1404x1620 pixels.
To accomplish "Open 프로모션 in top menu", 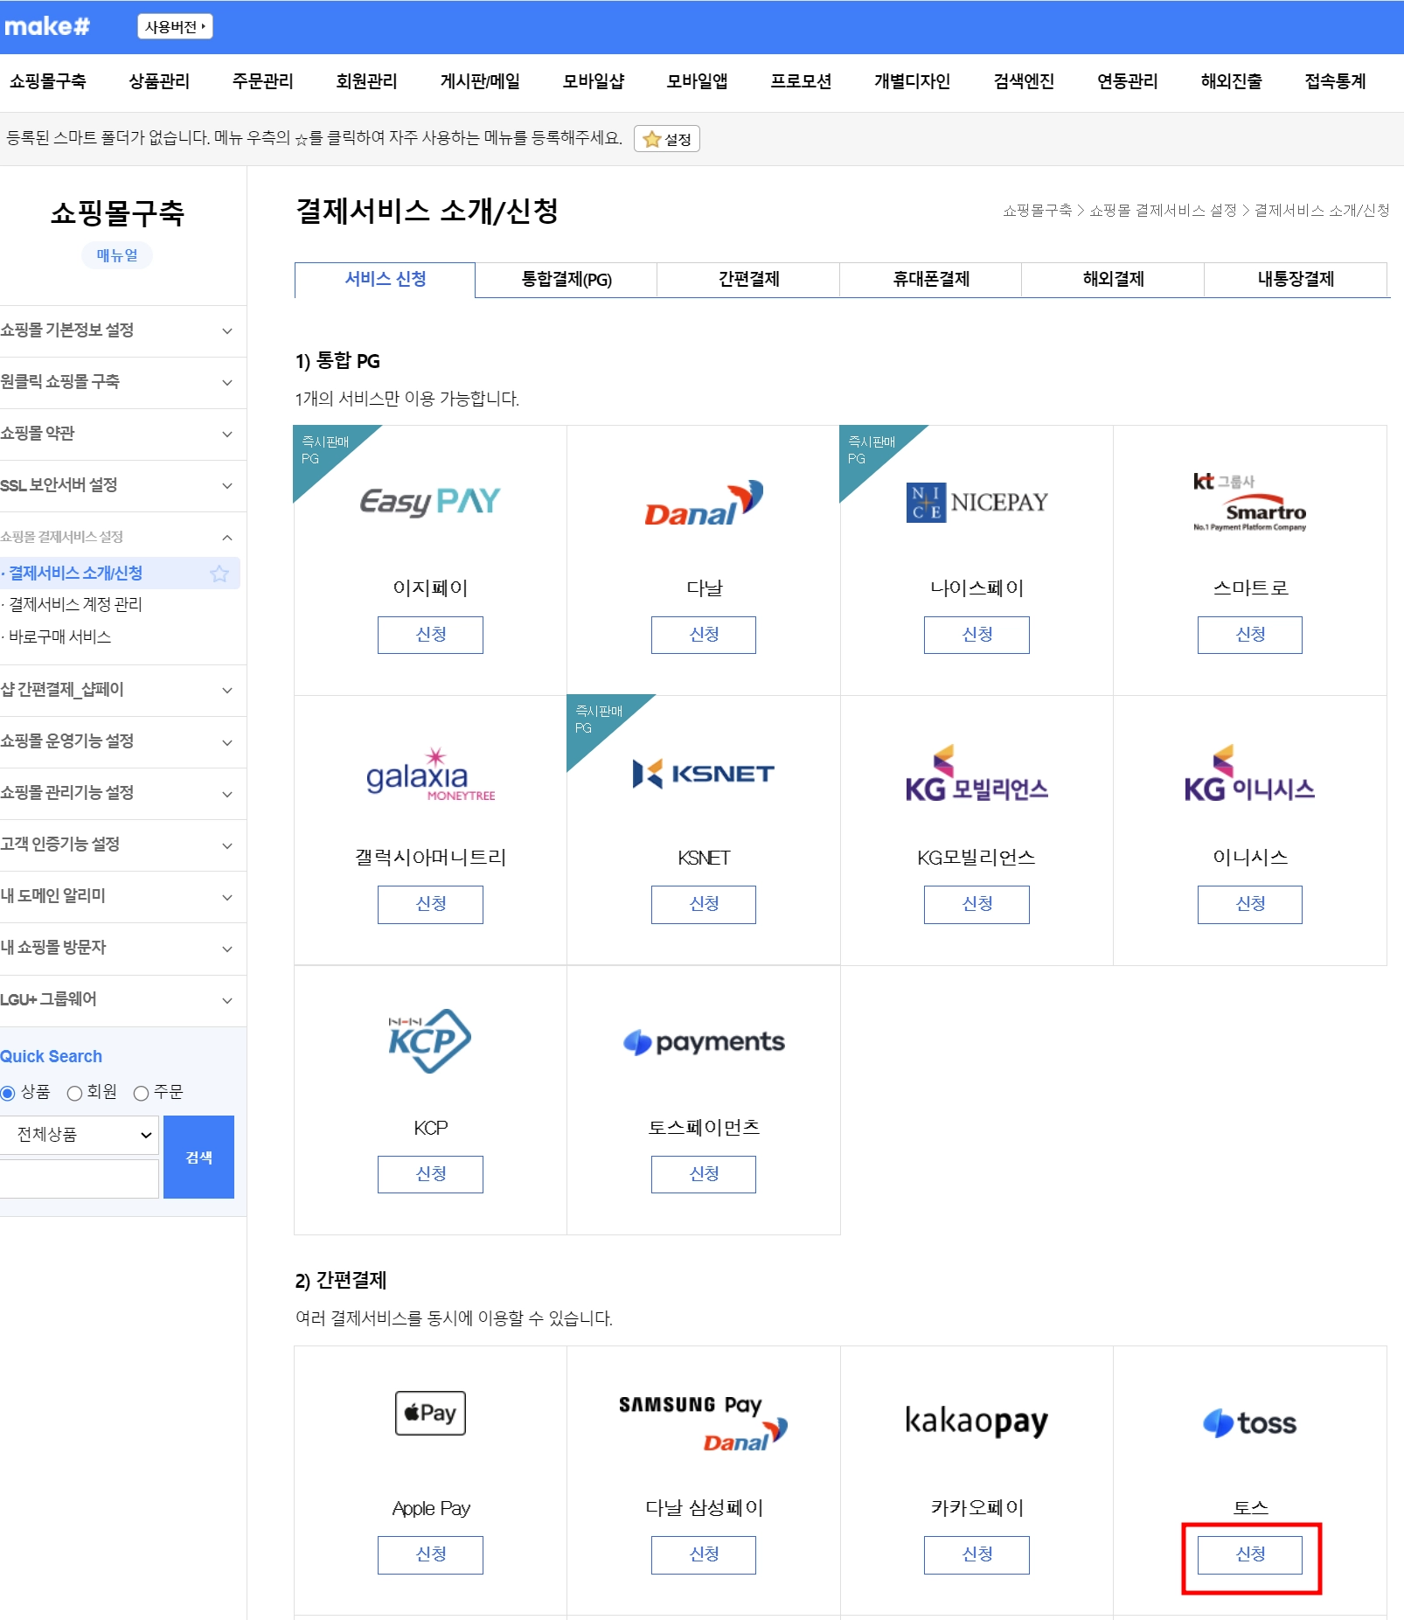I will click(801, 81).
